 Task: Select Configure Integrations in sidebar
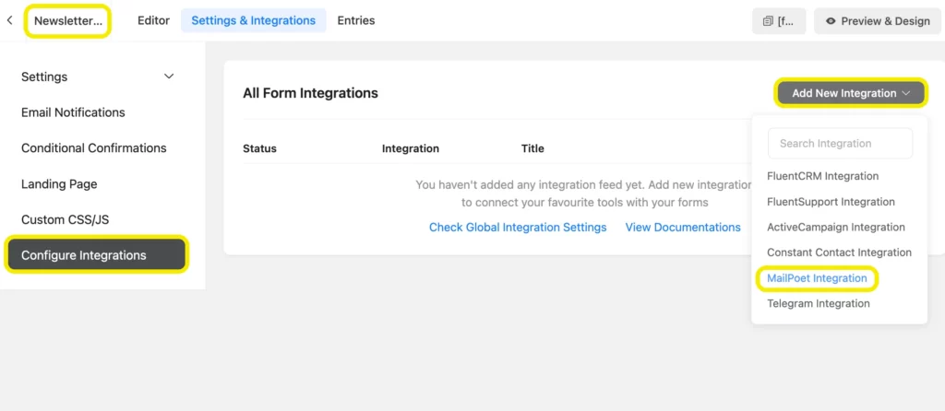pyautogui.click(x=96, y=254)
